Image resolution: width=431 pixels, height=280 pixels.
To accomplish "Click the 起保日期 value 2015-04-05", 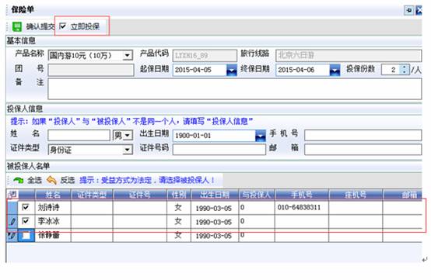I will [193, 70].
